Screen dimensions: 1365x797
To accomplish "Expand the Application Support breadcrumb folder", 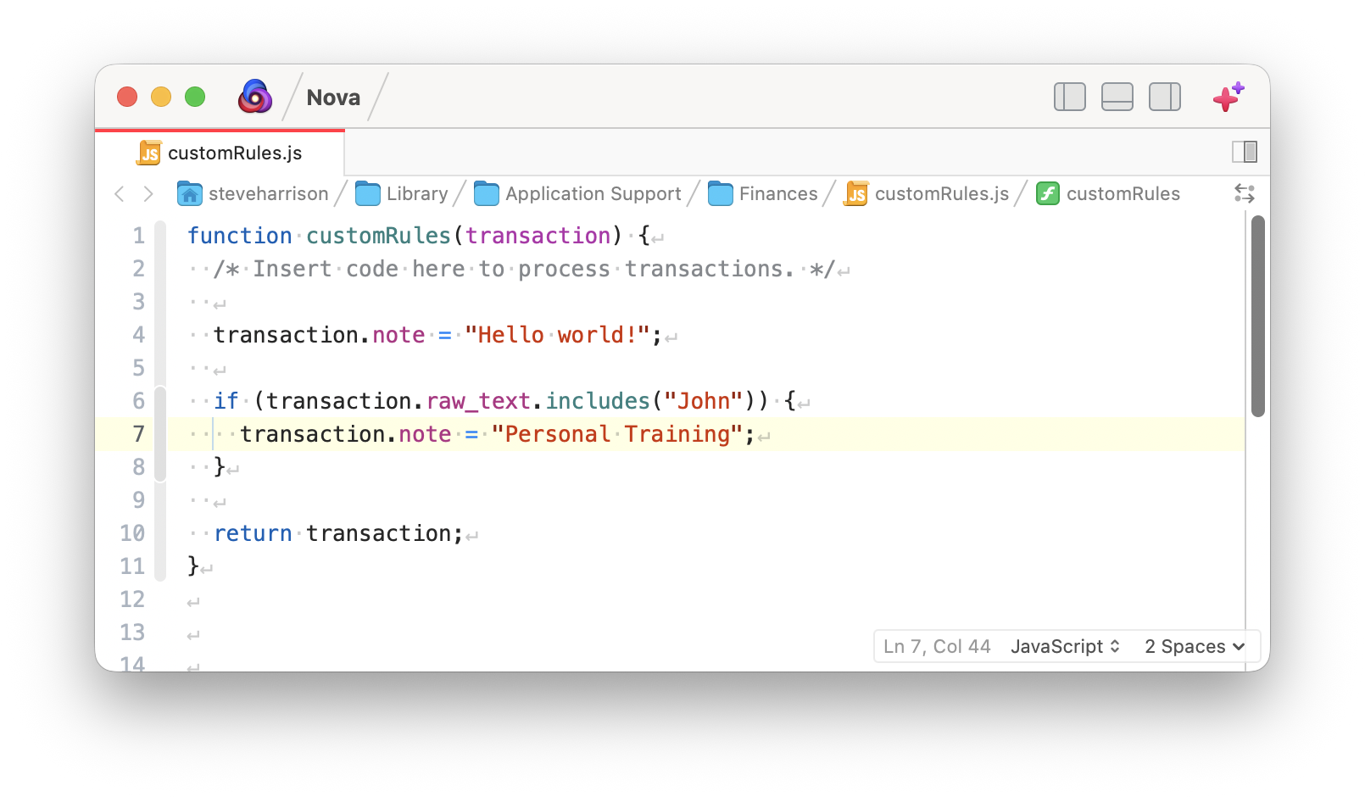I will coord(577,194).
